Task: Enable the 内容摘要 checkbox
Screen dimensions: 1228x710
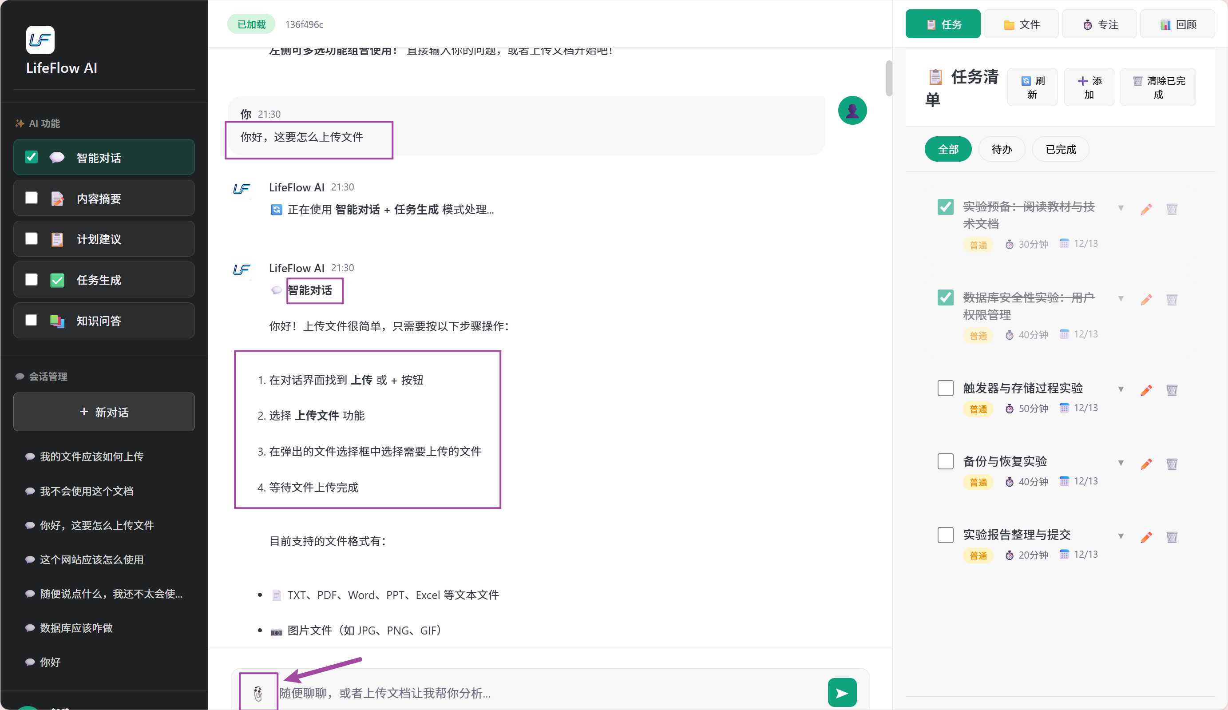Action: (31, 198)
